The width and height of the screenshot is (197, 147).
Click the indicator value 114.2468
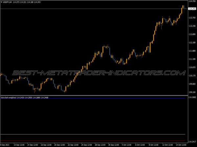click(44, 97)
